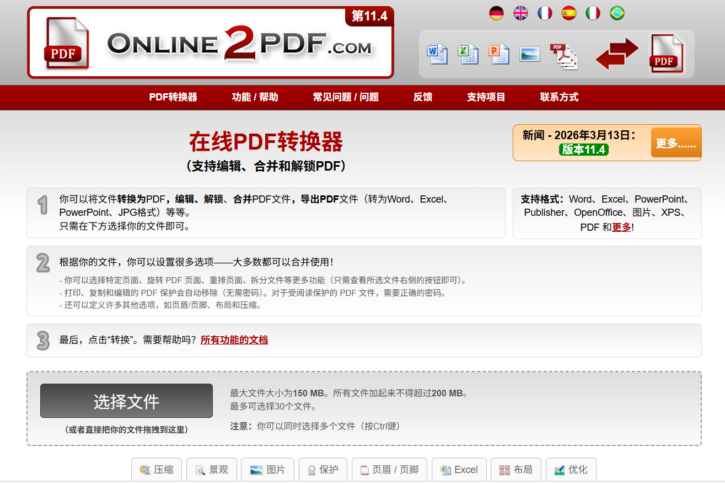Switch to the 图片 tab
The height and width of the screenshot is (483, 725).
click(x=267, y=470)
